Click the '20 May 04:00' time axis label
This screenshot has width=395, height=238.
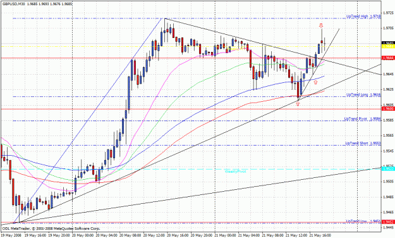click(106, 235)
